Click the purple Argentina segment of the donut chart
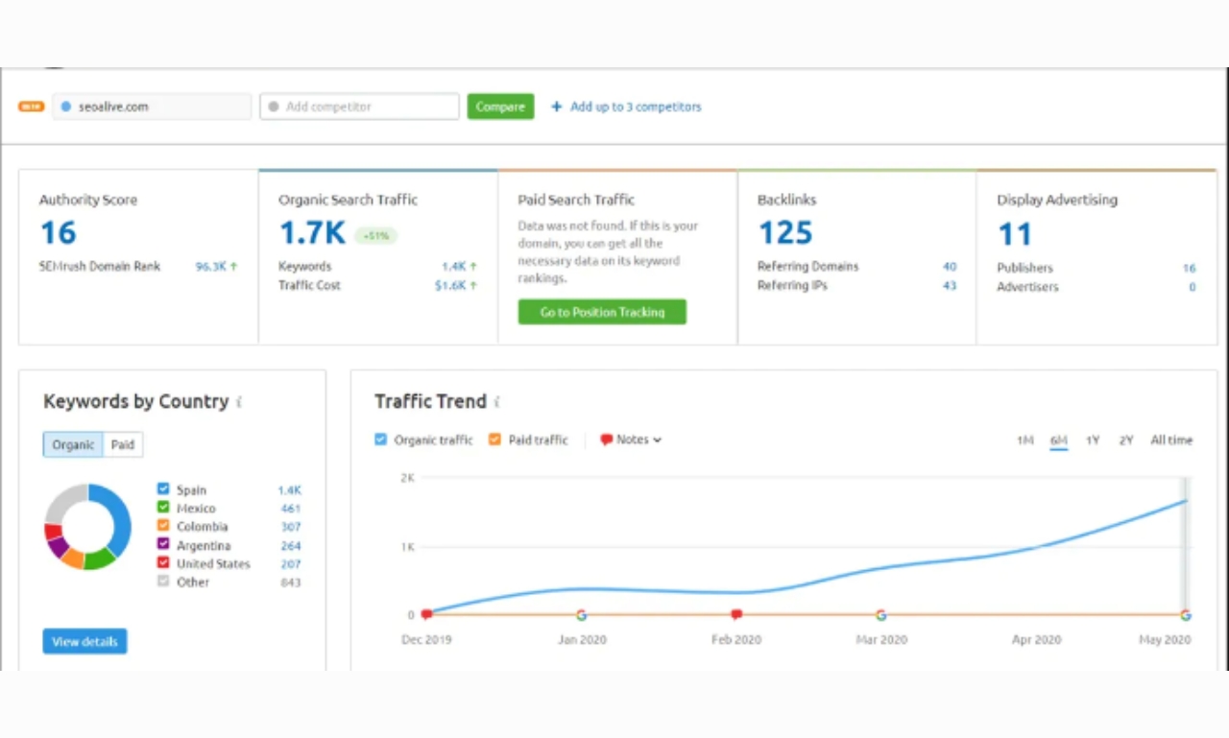The width and height of the screenshot is (1229, 738). pyautogui.click(x=57, y=545)
